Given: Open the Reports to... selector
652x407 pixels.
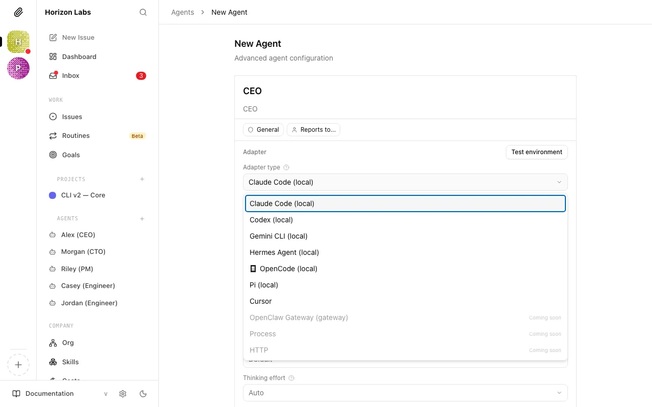Looking at the screenshot, I should point(313,130).
